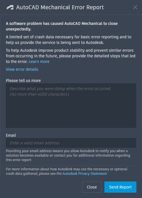The width and height of the screenshot is (142, 198).
Task: Click the limited set of crash data paragraph
Action: (68, 40)
